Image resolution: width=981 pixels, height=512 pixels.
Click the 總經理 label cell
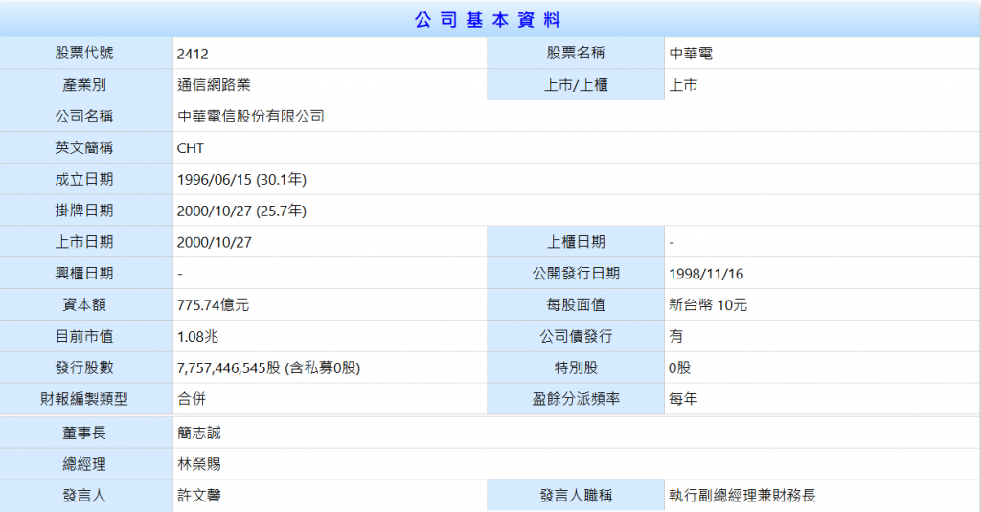click(x=86, y=464)
